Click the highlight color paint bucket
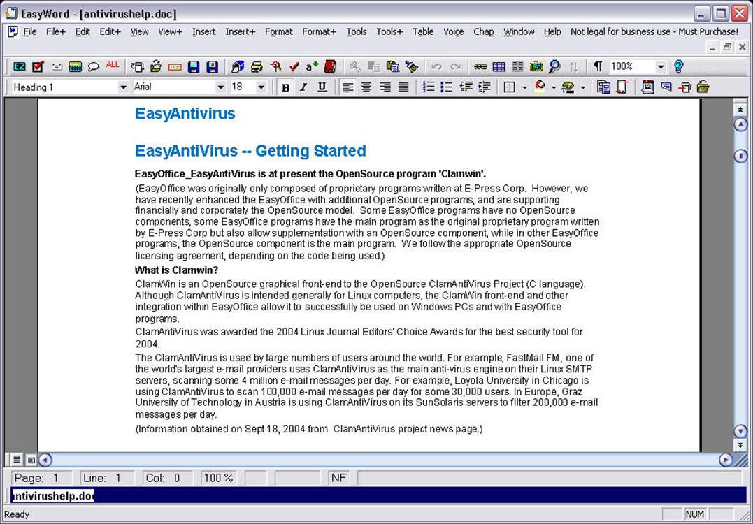 [540, 87]
